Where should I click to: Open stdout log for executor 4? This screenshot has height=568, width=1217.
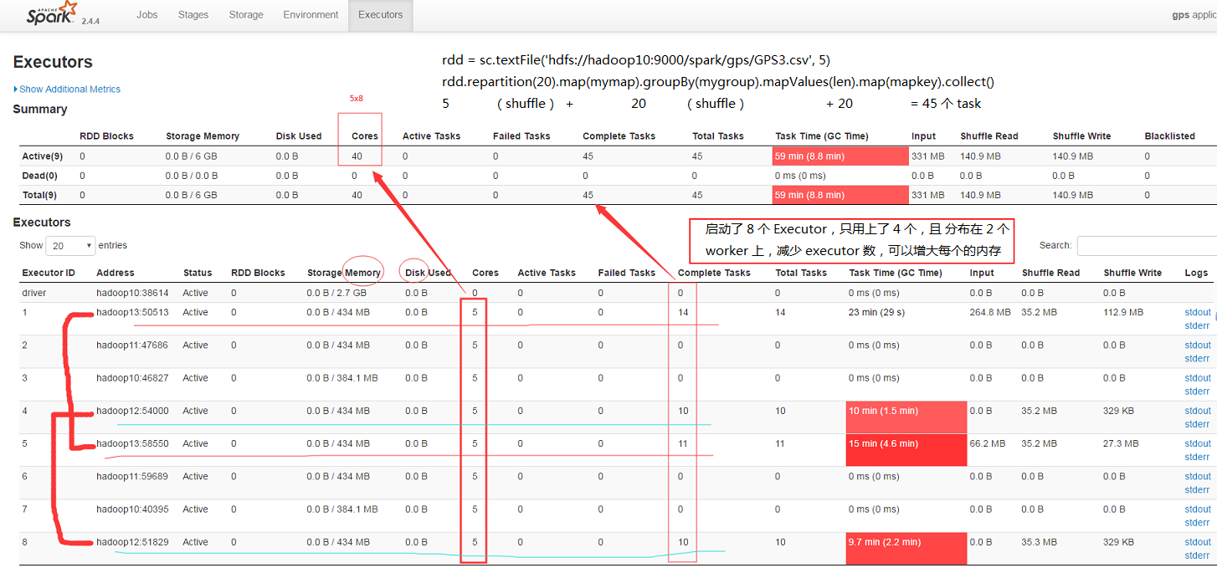point(1198,411)
